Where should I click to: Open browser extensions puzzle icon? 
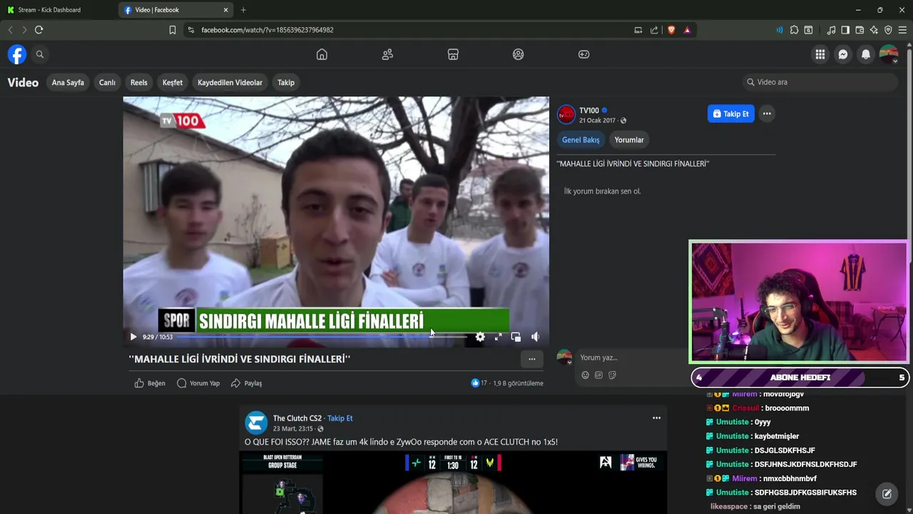(794, 30)
